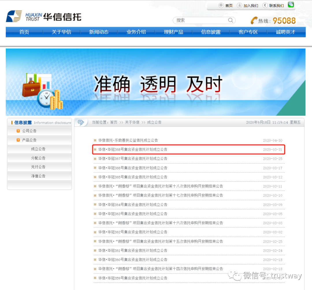Open 华信•华冠368号集合资金信托计划成立公告
This screenshot has width=312, height=290.
(133, 149)
